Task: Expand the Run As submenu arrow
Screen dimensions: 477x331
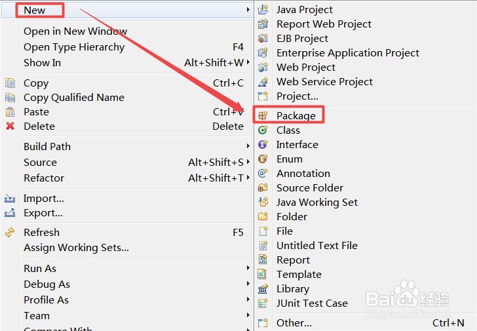Action: (248, 269)
